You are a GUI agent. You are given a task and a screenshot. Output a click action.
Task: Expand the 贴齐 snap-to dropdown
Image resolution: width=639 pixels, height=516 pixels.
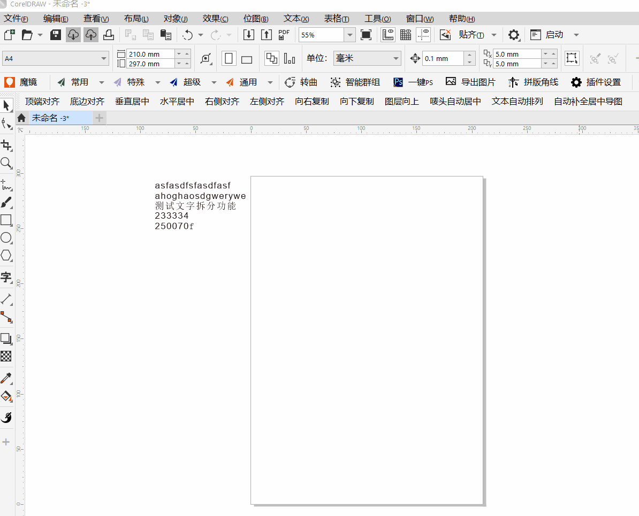pyautogui.click(x=494, y=35)
